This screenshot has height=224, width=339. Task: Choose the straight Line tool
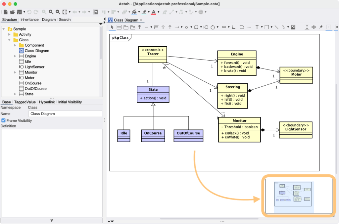coord(276,27)
